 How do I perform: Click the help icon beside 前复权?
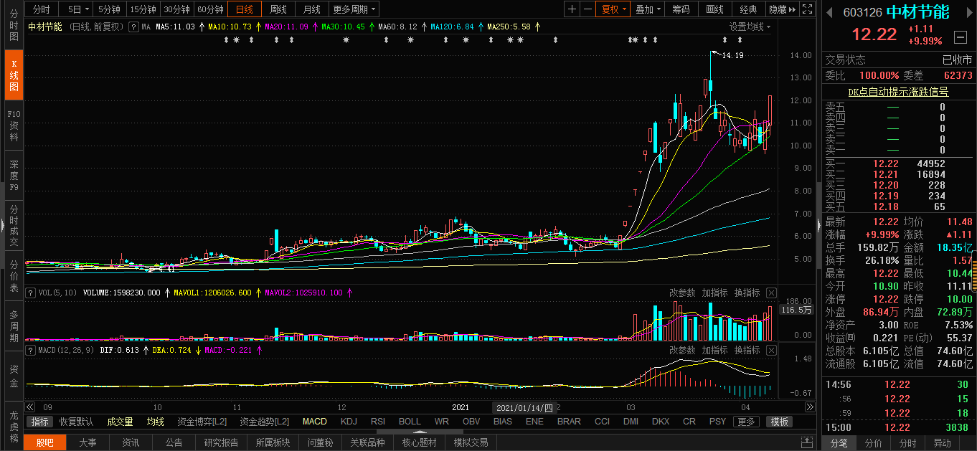133,27
